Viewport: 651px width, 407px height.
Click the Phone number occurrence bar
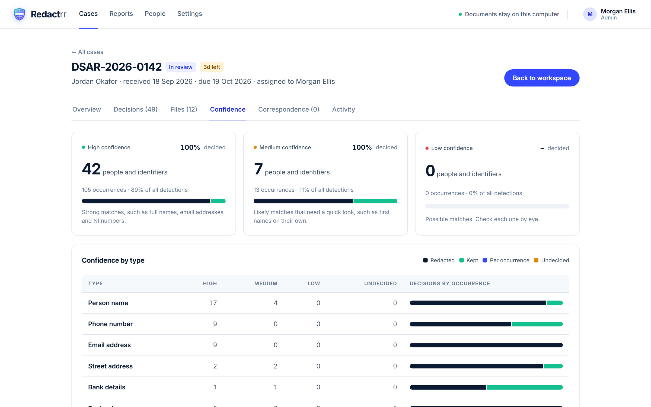pyautogui.click(x=486, y=324)
